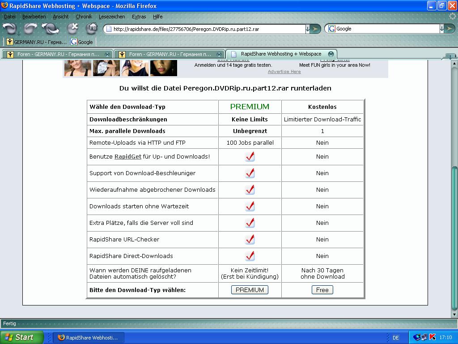Open the Ansicht menu
This screenshot has height=344, width=458.
point(61,17)
